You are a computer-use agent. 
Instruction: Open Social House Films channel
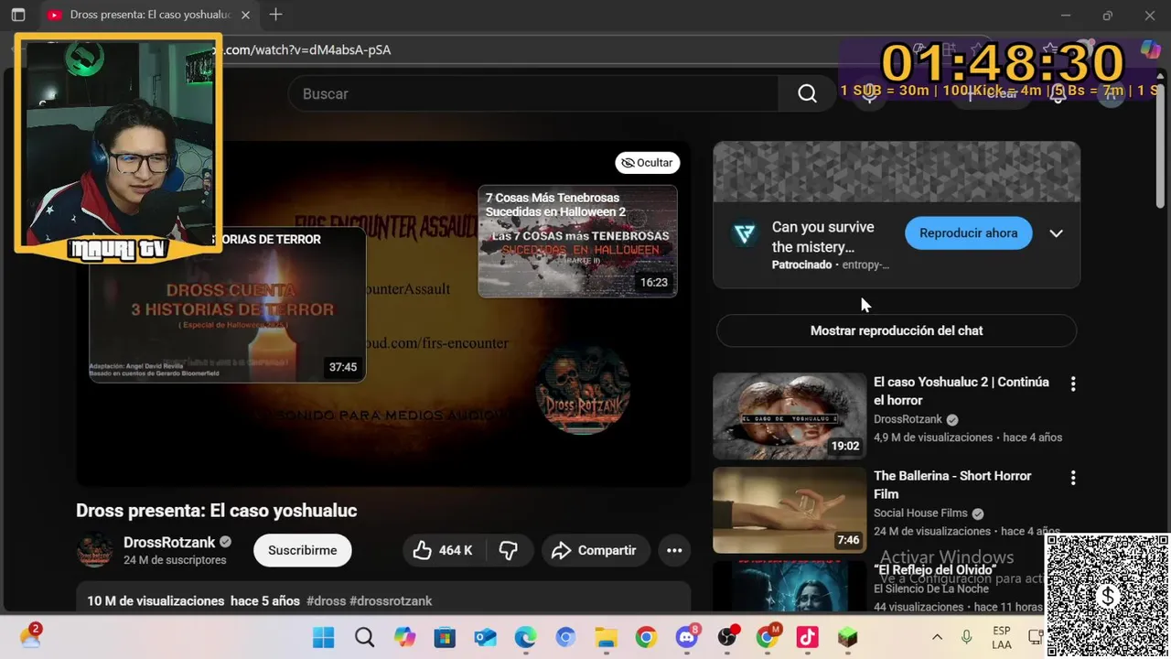click(920, 513)
